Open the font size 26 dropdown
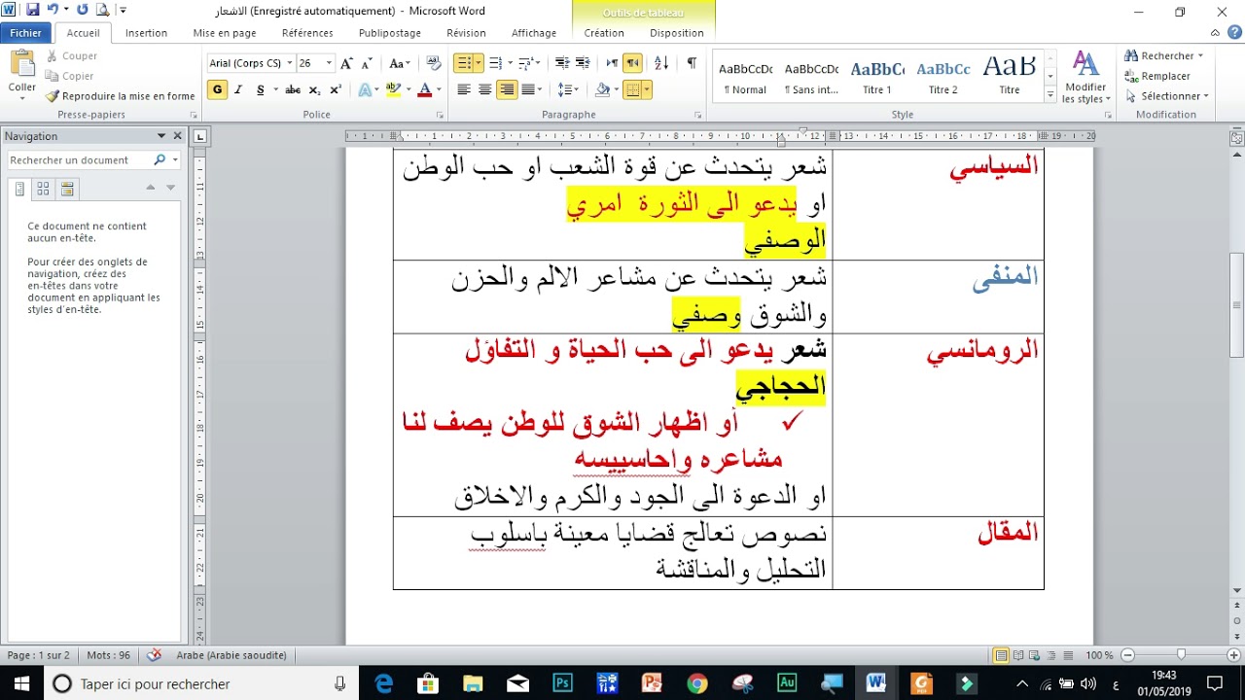The width and height of the screenshot is (1245, 700). pos(329,63)
